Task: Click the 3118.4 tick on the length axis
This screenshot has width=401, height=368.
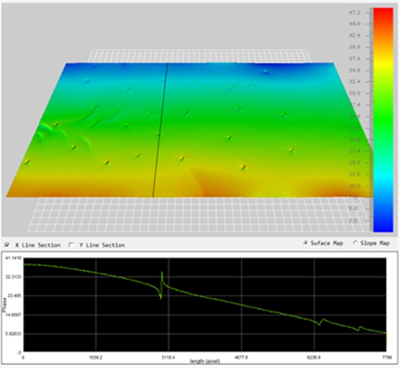Action: point(168,357)
